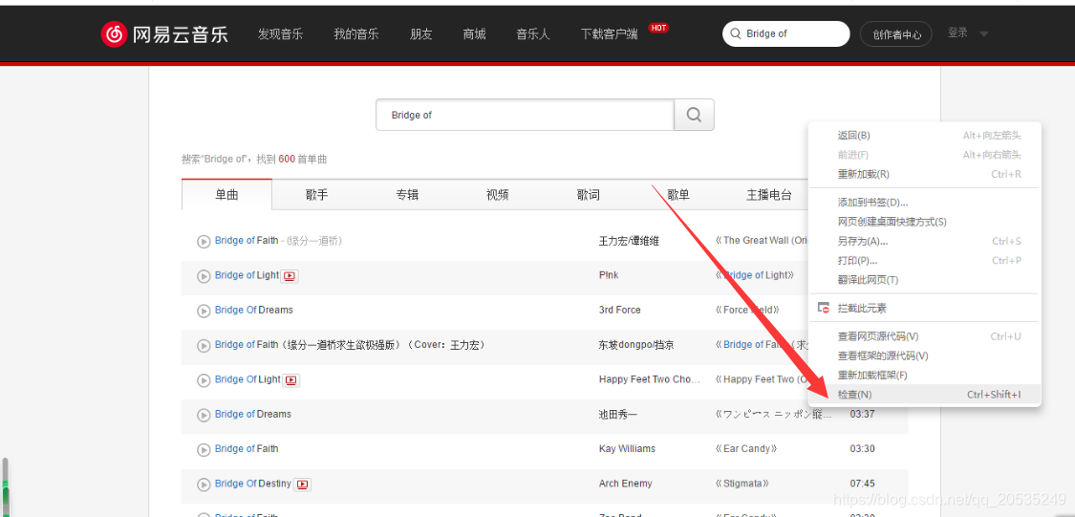Image resolution: width=1075 pixels, height=517 pixels.
Task: Open 朋友 in top navigation
Action: pos(421,34)
